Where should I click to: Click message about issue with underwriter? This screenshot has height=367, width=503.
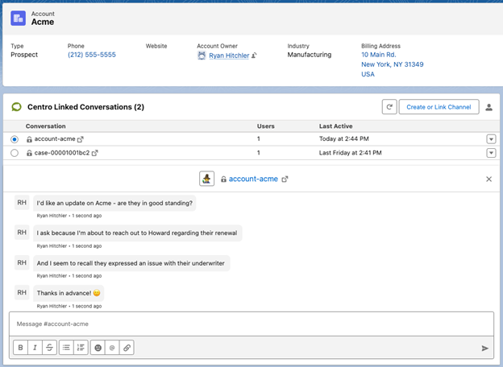pyautogui.click(x=131, y=263)
